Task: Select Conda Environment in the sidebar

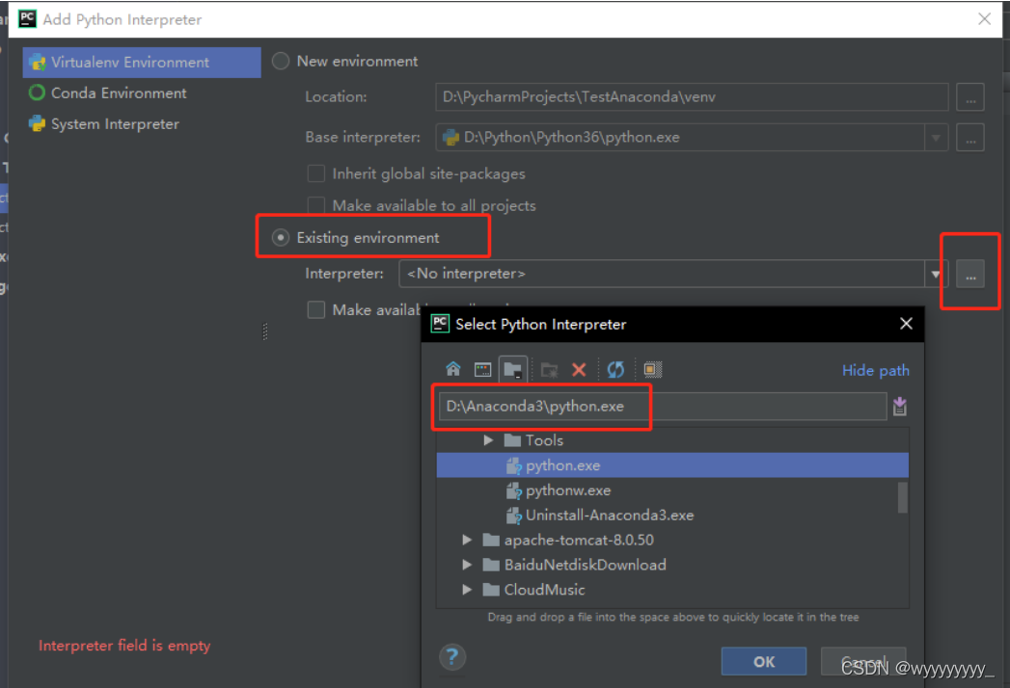Action: [x=142, y=93]
